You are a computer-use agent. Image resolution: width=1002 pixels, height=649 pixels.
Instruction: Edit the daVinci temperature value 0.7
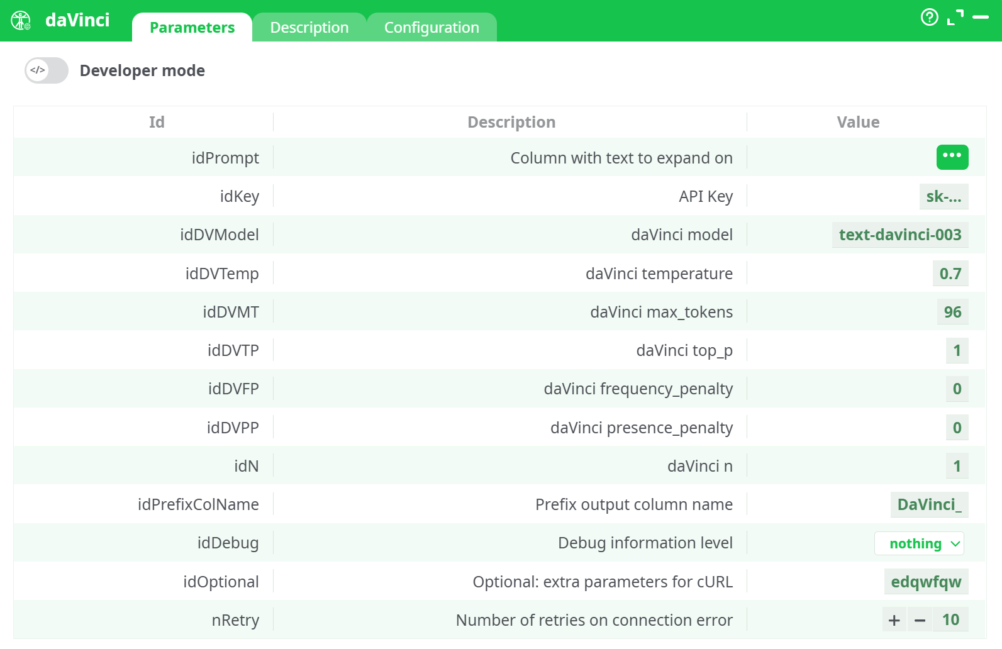[x=950, y=274]
